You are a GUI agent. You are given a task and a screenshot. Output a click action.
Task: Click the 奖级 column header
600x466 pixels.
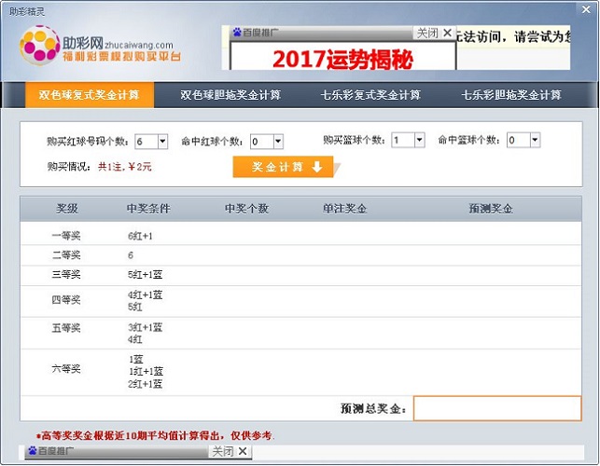click(x=67, y=209)
